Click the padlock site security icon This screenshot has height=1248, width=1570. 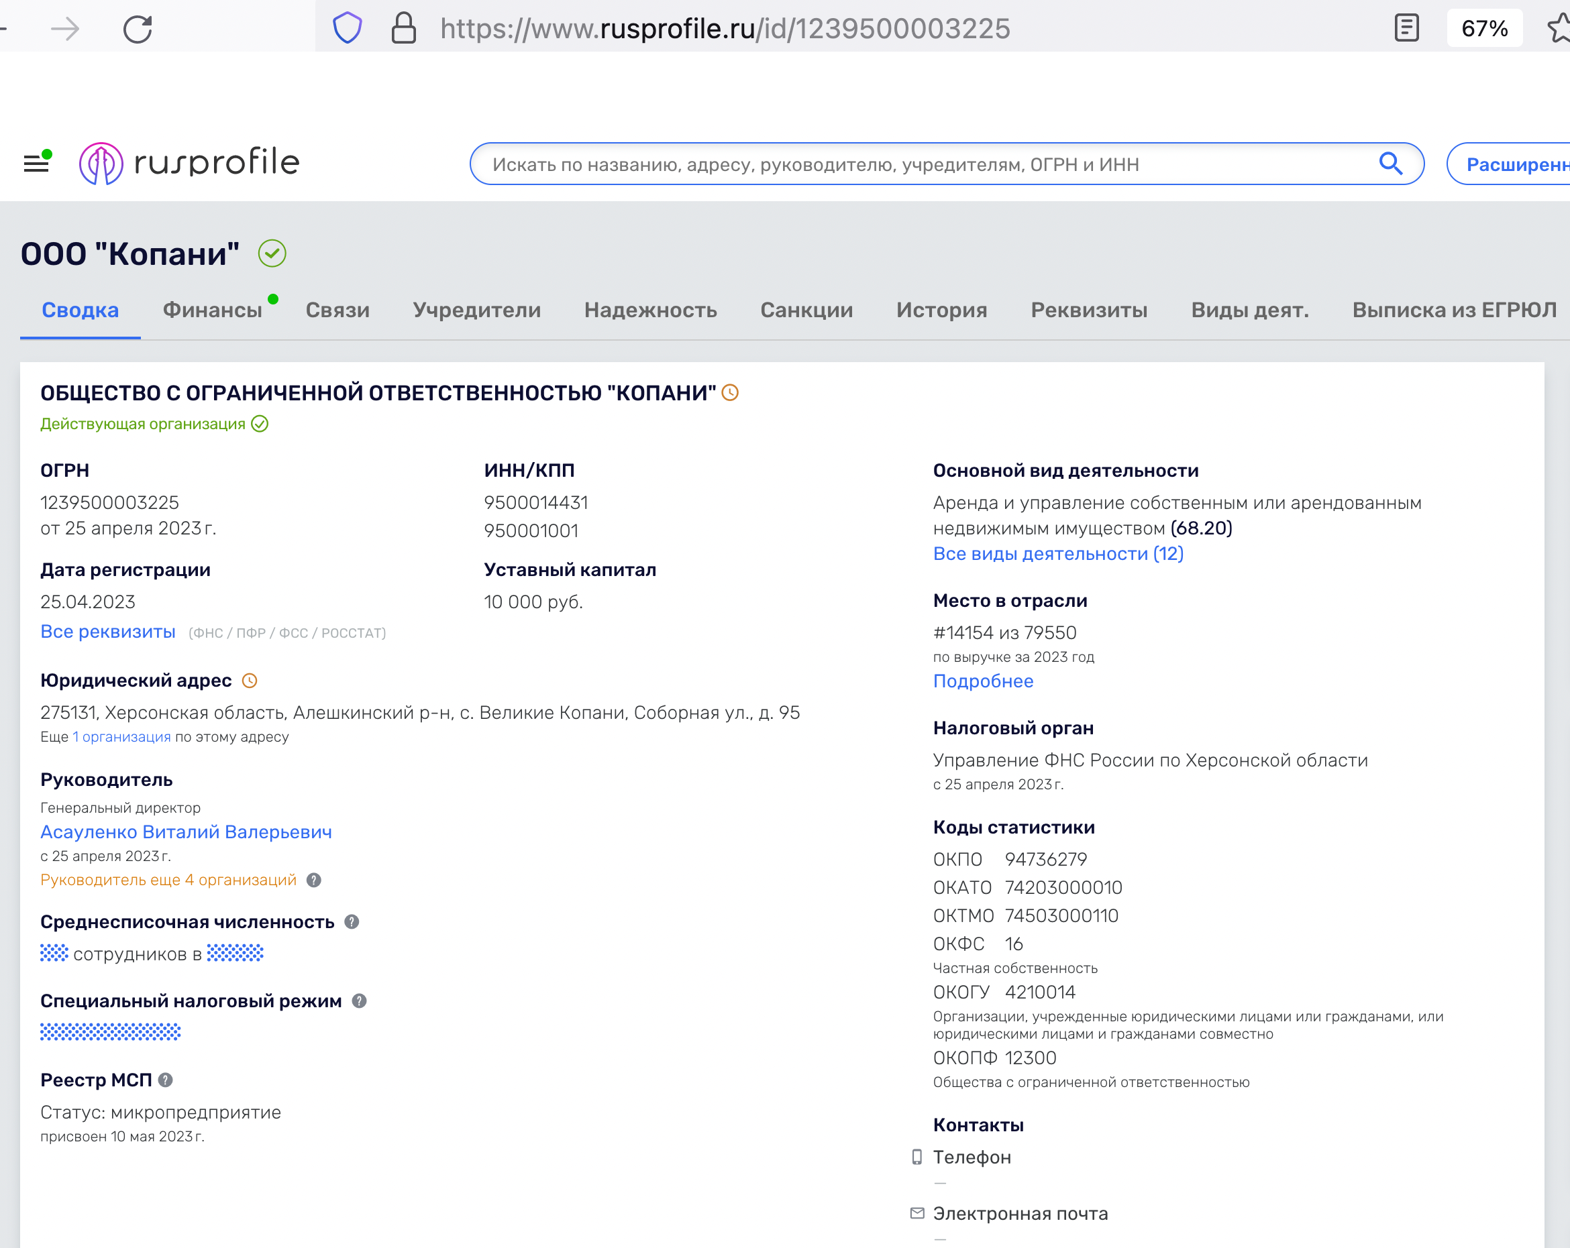pyautogui.click(x=403, y=28)
